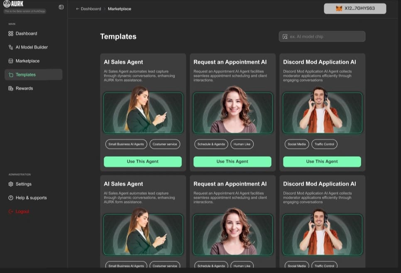Select the "Schedule & Agenda" tag on the upper card
Image resolution: width=401 pixels, height=273 pixels.
click(211, 144)
